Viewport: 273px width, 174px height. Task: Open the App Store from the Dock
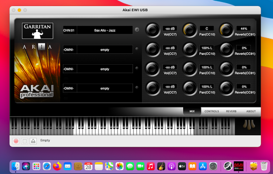[203, 166]
